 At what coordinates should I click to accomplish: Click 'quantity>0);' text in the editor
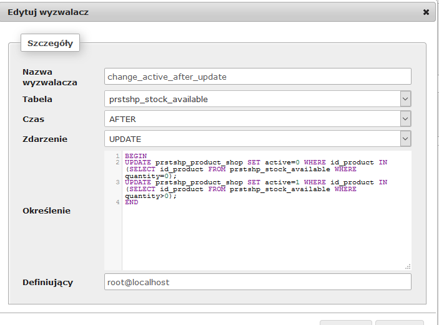coord(151,196)
